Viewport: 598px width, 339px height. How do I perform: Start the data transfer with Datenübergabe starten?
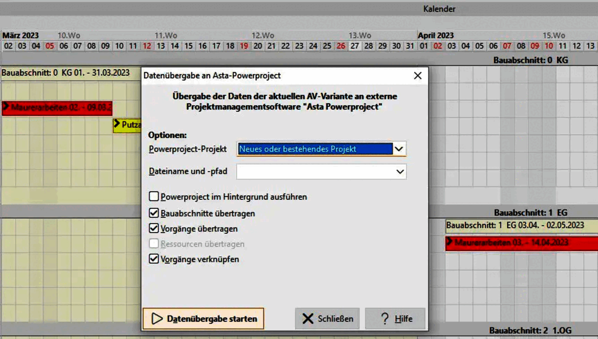coord(204,318)
